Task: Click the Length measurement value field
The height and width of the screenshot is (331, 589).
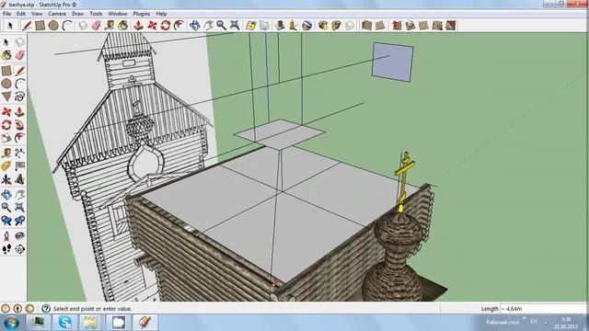Action: [543, 309]
